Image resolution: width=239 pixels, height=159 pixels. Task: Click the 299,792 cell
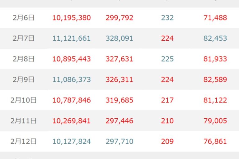[119, 18]
